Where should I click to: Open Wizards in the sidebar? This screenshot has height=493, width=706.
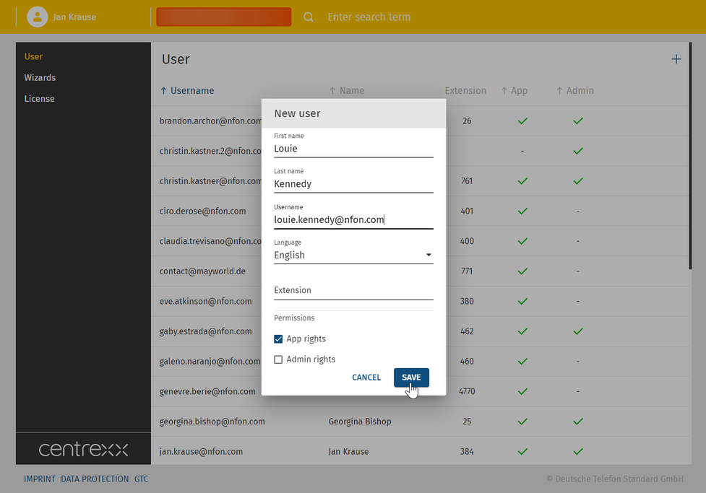tap(40, 77)
